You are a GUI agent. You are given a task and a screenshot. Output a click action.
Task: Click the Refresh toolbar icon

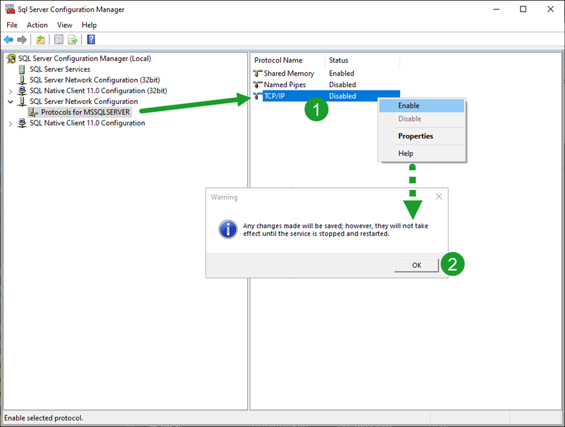click(59, 39)
